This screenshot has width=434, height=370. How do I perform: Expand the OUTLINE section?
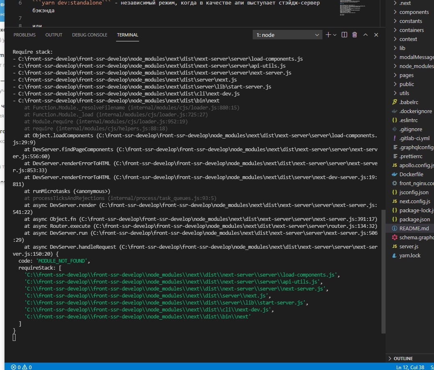click(x=403, y=359)
